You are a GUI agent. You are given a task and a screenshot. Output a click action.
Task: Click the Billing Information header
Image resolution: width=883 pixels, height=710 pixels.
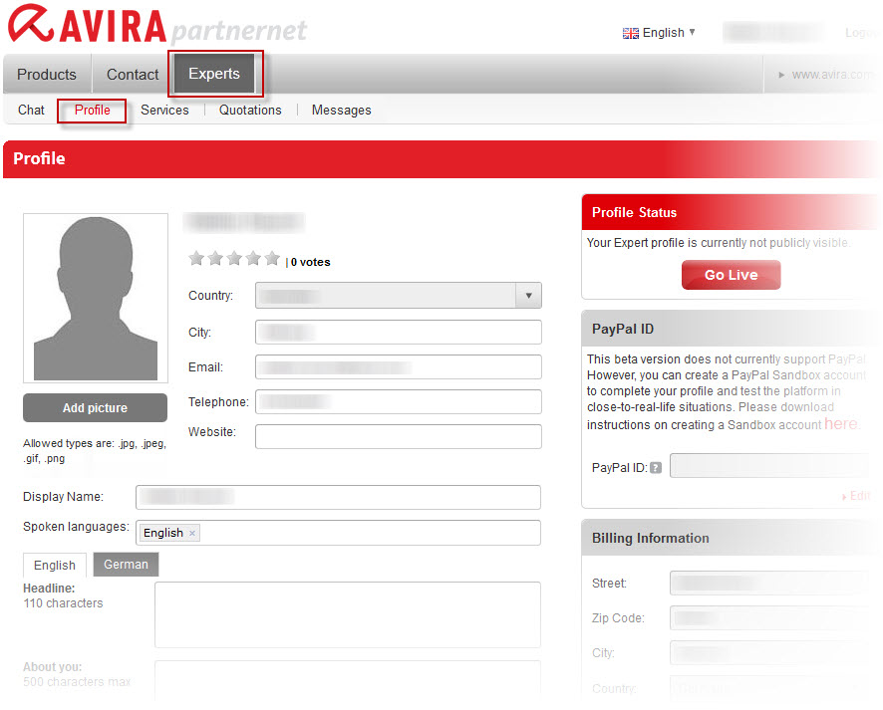(731, 538)
